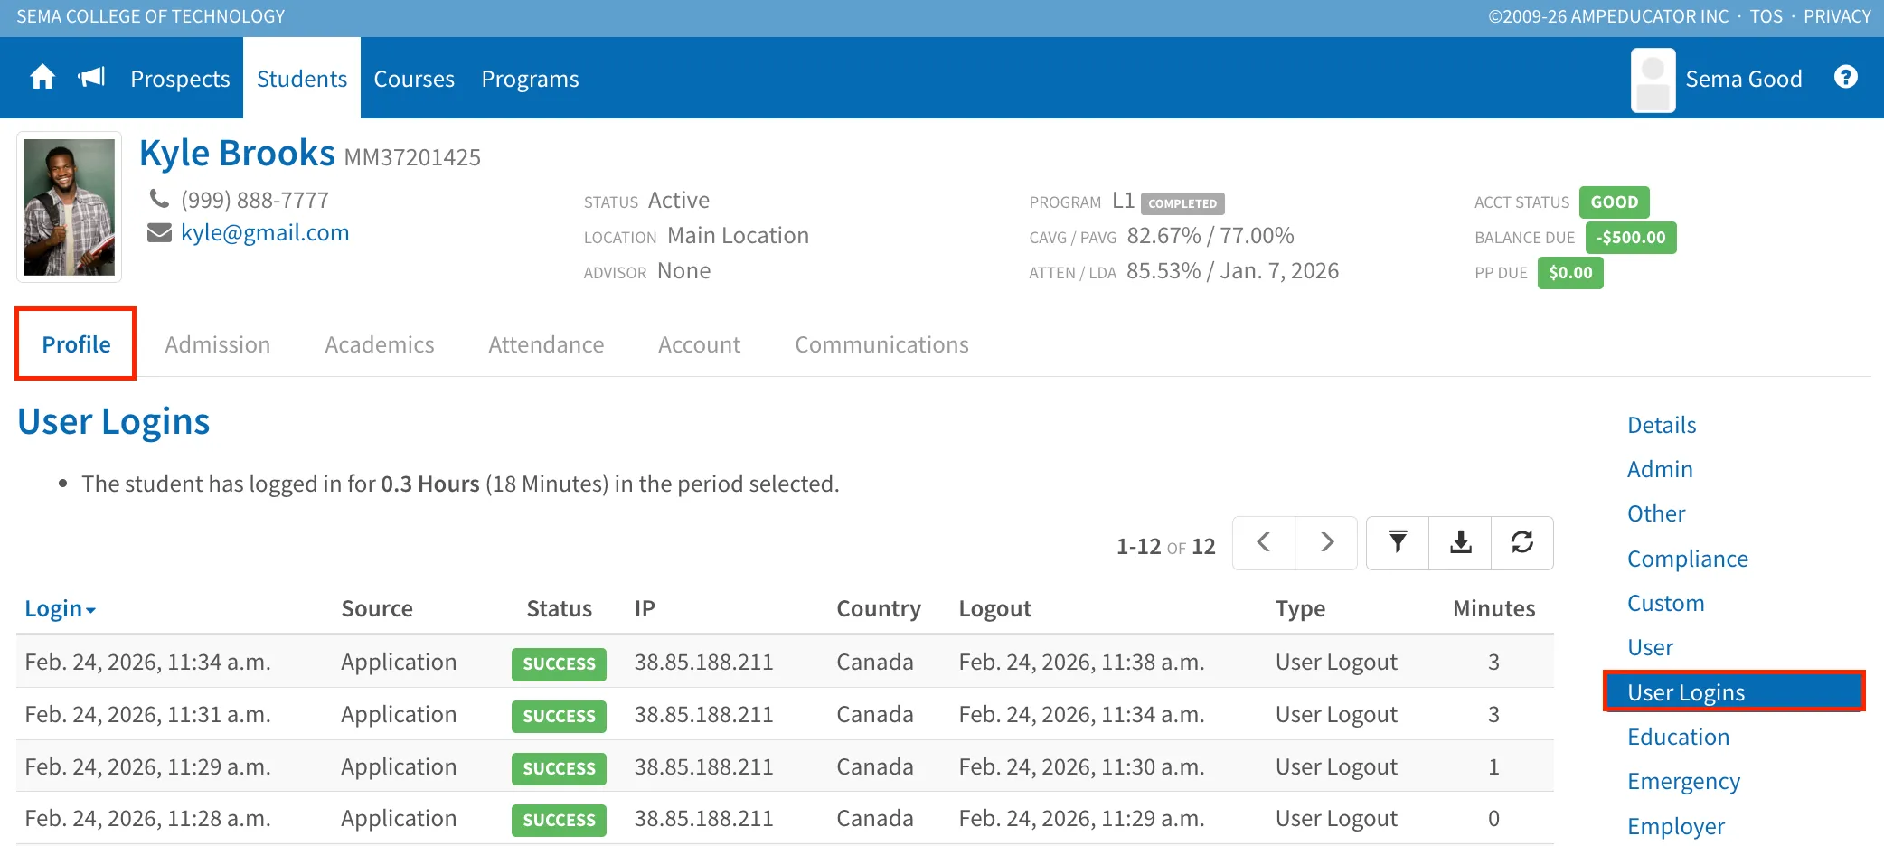
Task: Switch to the Account tab
Action: pos(699,344)
